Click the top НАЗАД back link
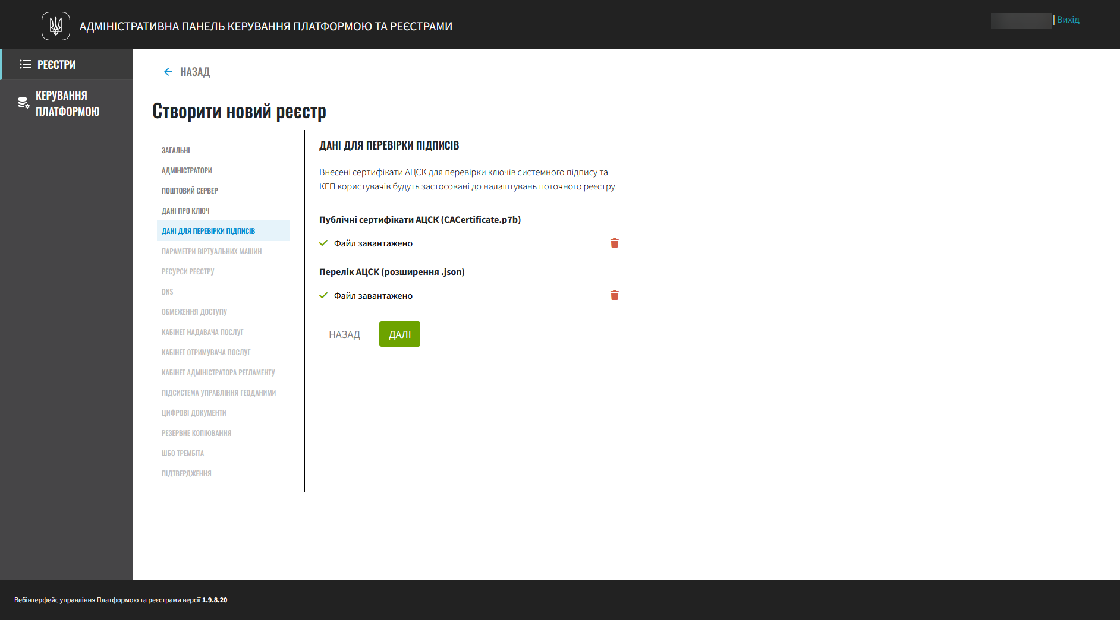The width and height of the screenshot is (1120, 620). pos(187,72)
